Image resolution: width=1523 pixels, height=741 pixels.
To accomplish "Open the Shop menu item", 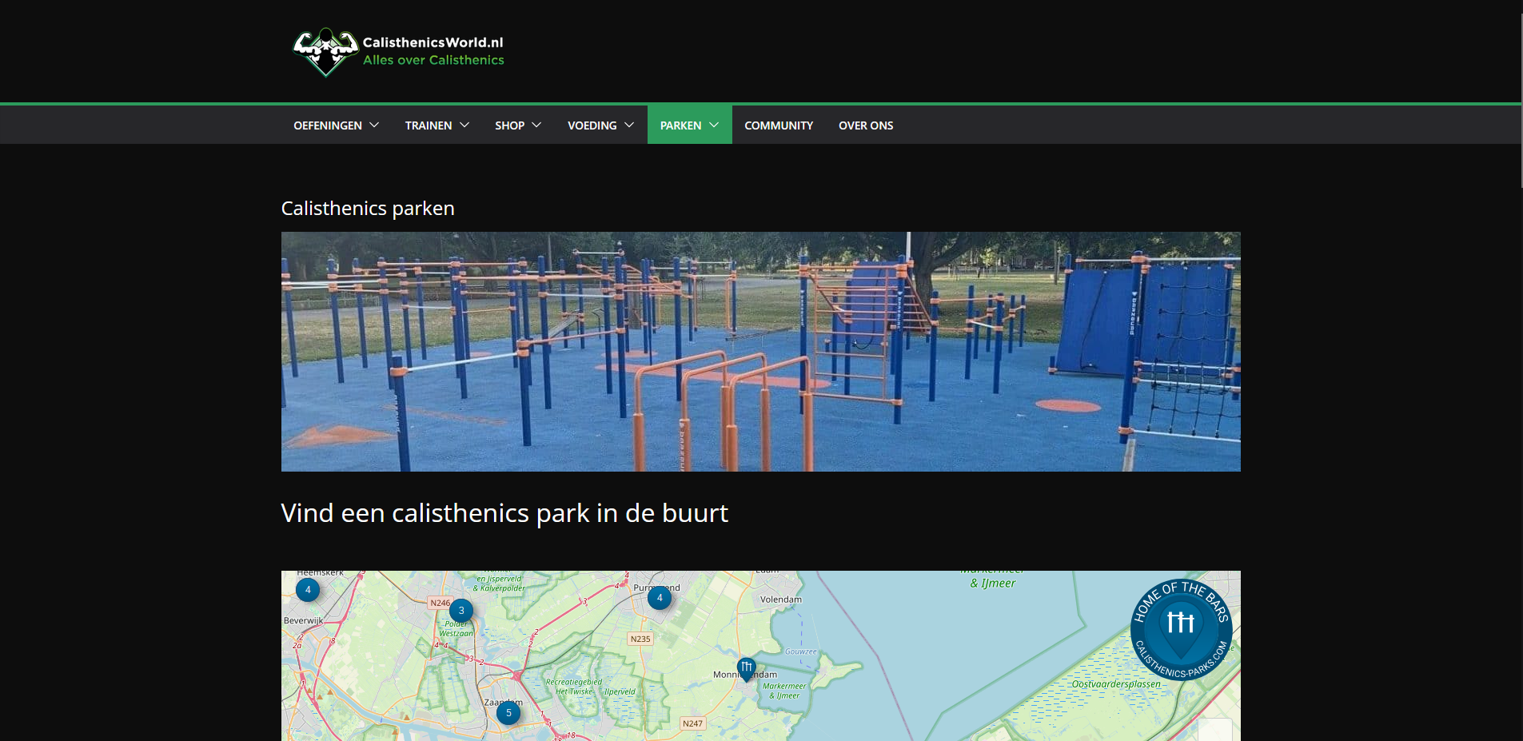I will (x=509, y=125).
